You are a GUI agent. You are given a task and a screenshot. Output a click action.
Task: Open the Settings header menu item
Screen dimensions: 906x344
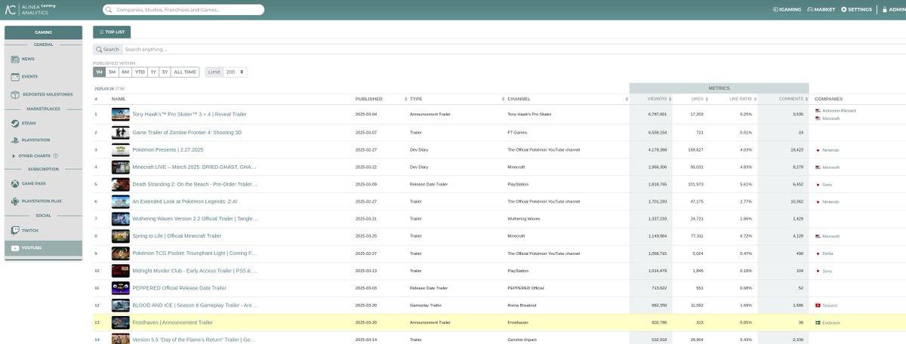pyautogui.click(x=856, y=10)
